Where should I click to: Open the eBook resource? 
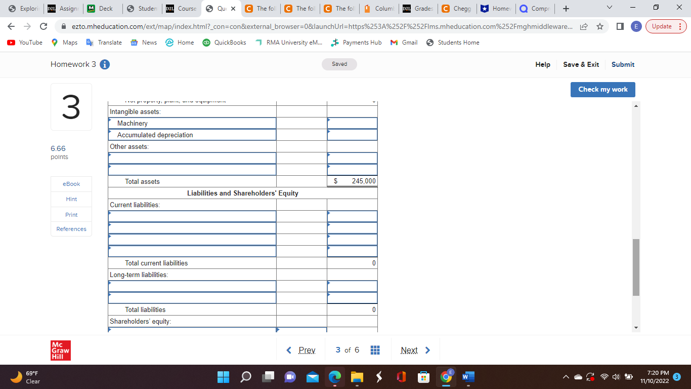(71, 184)
